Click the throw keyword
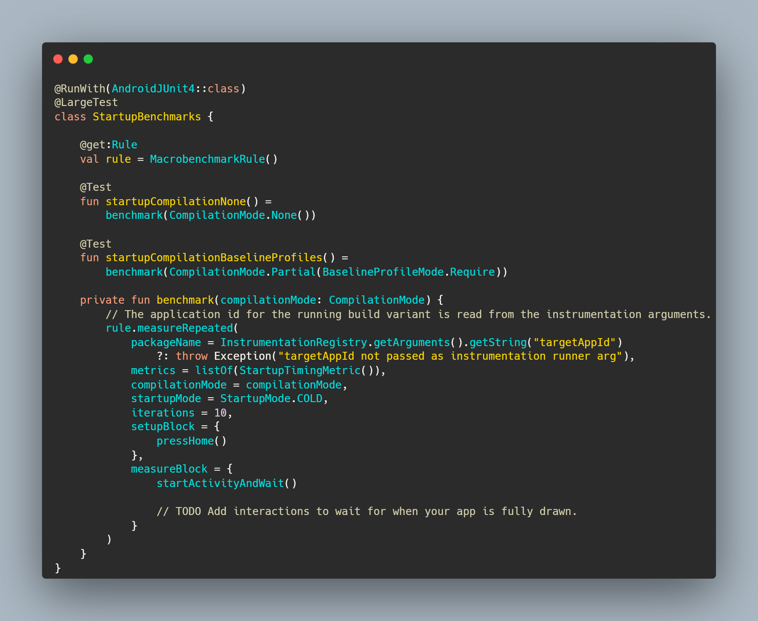758x621 pixels. pyautogui.click(x=191, y=356)
